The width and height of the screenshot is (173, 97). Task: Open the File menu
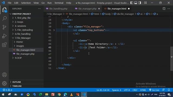(x=9, y=3)
